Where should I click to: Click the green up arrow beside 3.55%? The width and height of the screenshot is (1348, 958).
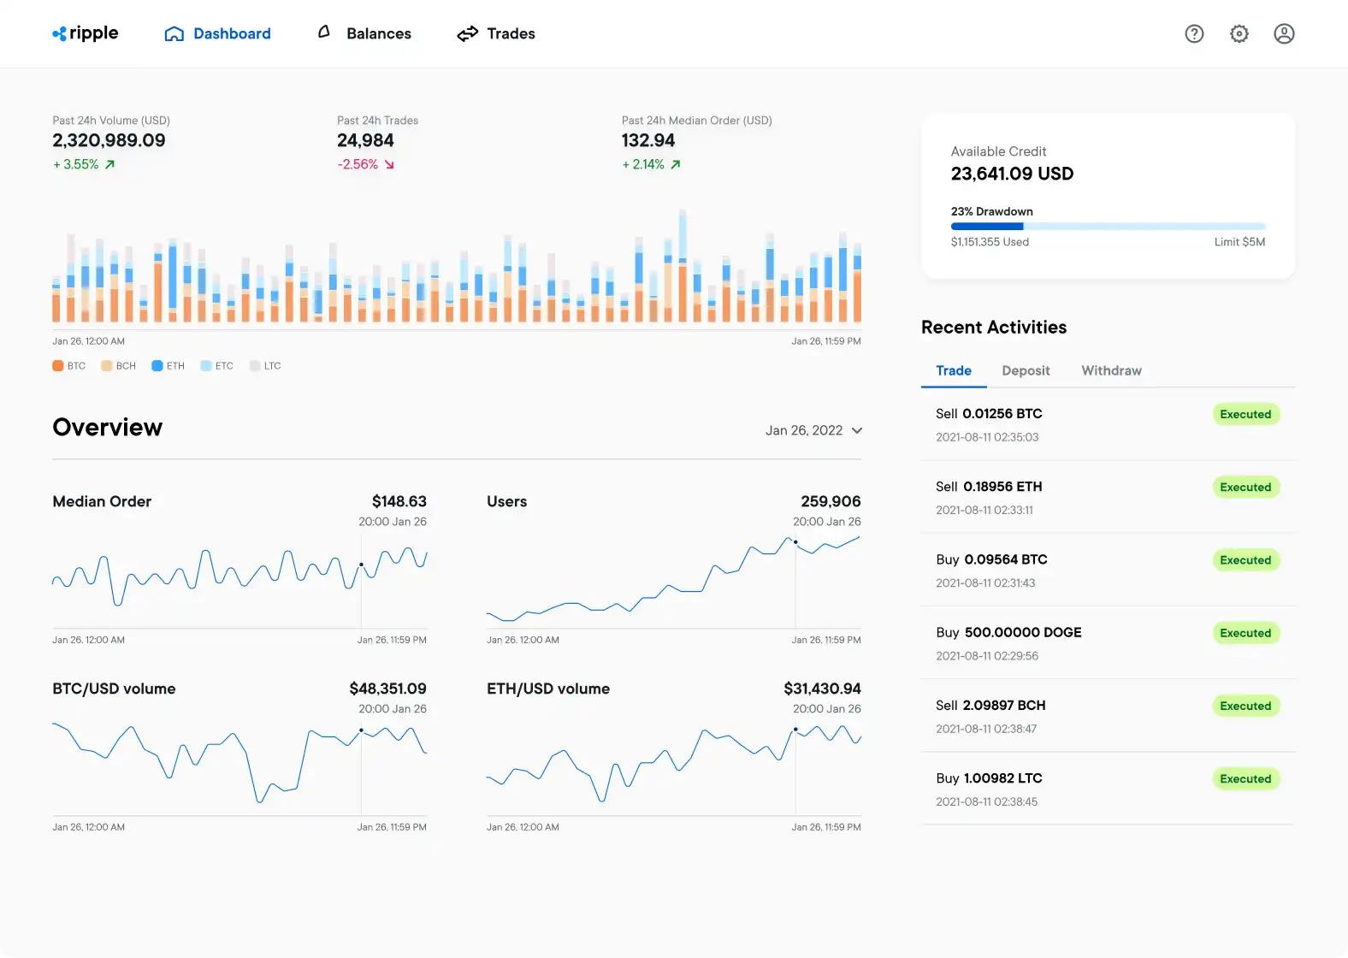tap(109, 164)
